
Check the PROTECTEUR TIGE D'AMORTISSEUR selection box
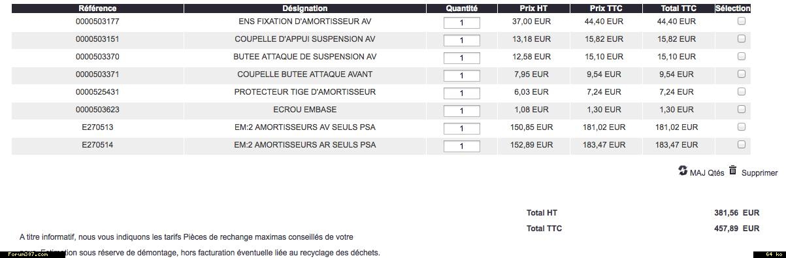tap(741, 91)
